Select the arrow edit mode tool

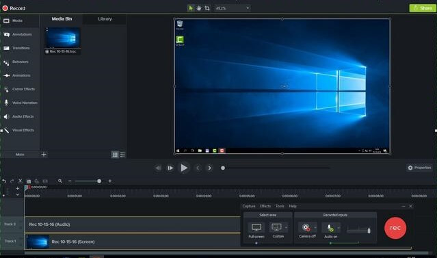[x=191, y=8]
